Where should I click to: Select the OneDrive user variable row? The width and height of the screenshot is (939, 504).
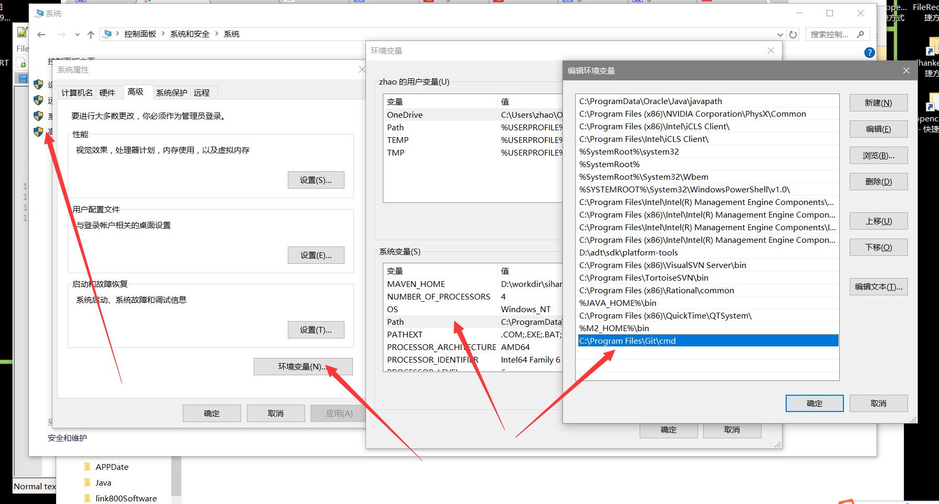click(x=473, y=115)
